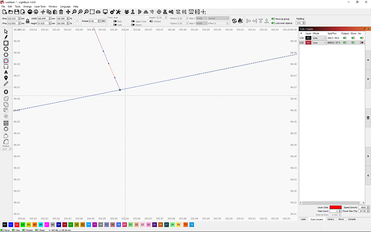This screenshot has height=232, width=371.
Task: Select the Rectangle tool
Action: point(6,43)
